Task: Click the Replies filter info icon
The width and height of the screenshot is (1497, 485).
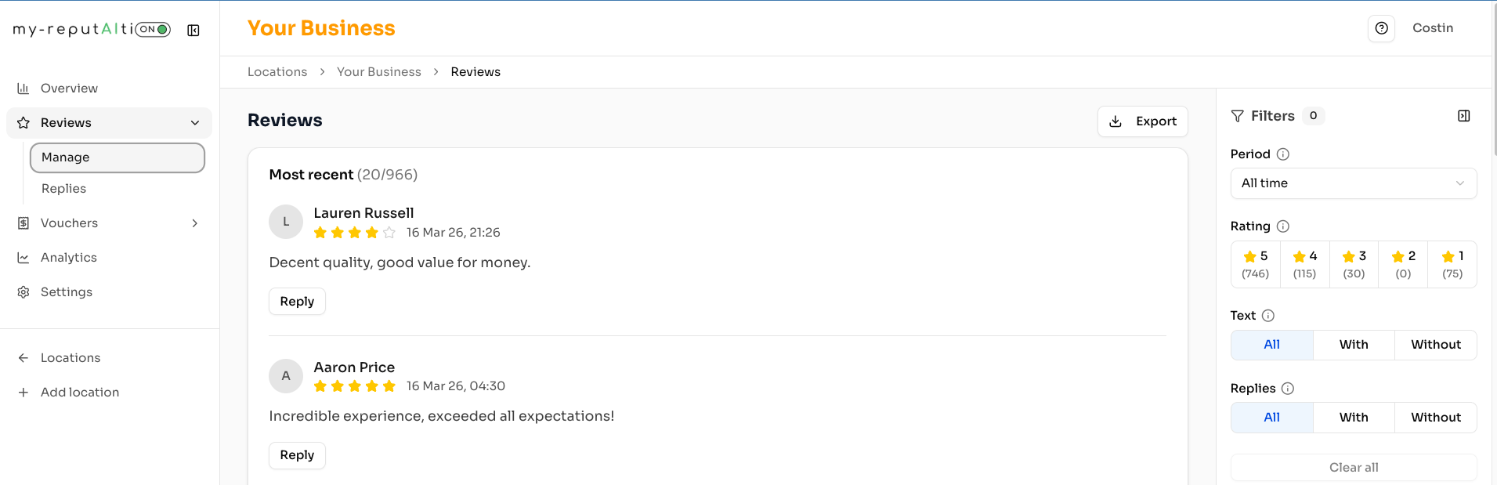Action: click(x=1287, y=389)
